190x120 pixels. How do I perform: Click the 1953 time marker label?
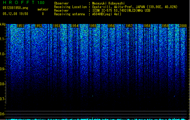point(56,26)
